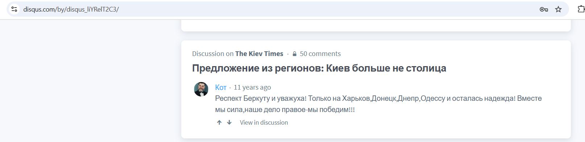Open Кот's profile avatar picture
Image resolution: width=585 pixels, height=142 pixels.
[201, 89]
